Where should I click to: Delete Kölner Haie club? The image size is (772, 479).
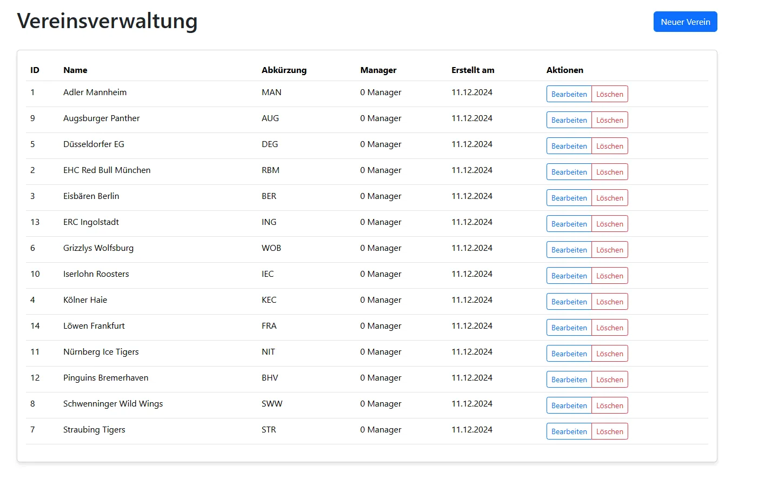610,302
